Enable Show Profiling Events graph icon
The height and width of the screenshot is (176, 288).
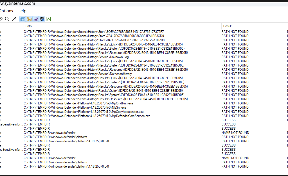(x=48, y=19)
